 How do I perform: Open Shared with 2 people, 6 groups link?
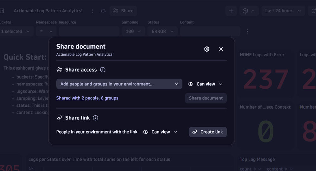[87, 98]
